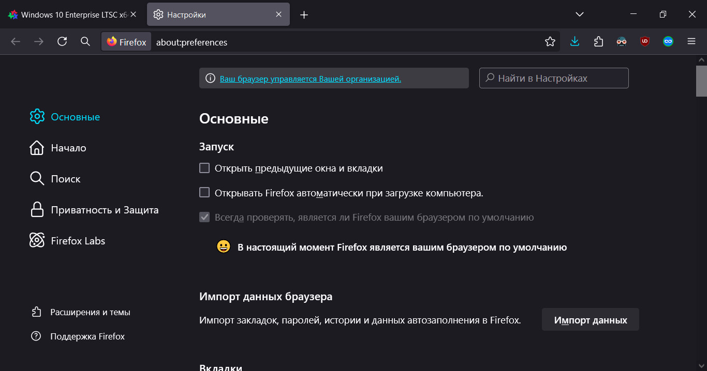Click the Импорт данных button

[591, 320]
